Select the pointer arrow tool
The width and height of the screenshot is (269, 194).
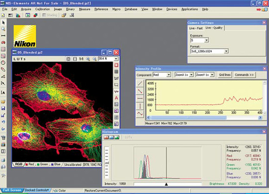(x=3, y=22)
